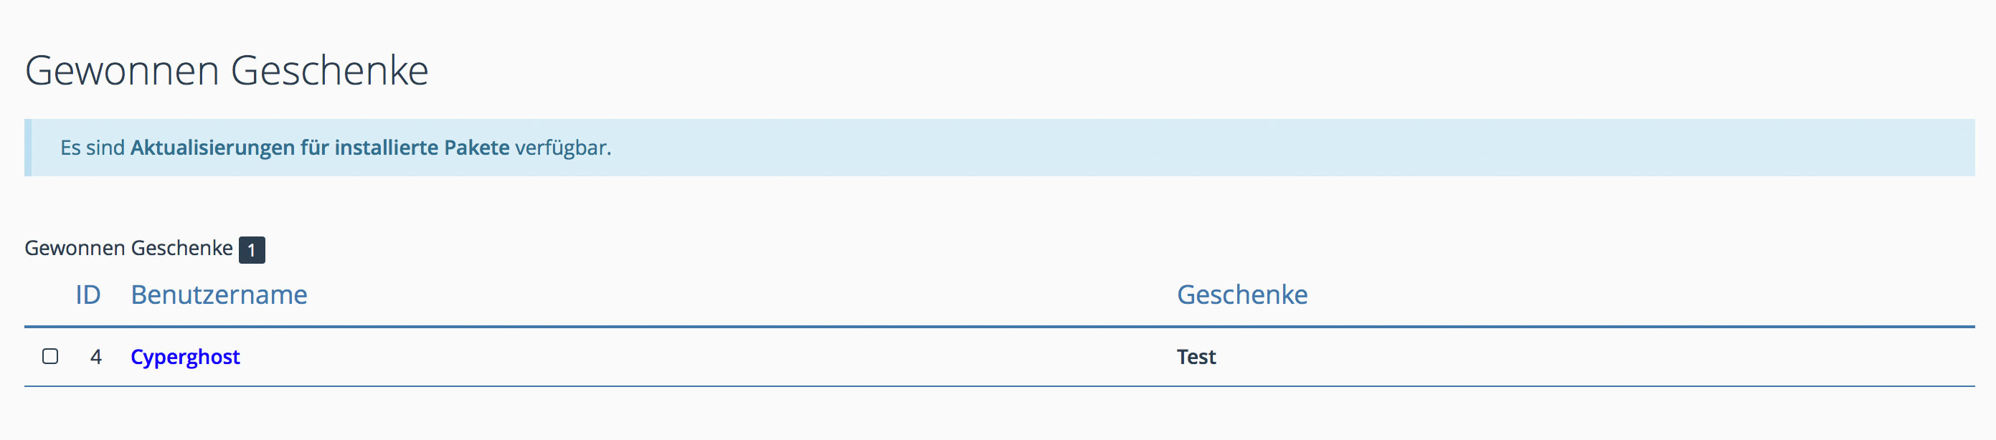This screenshot has height=440, width=1996.
Task: Tick the checkbox in the Cyperghost row
Action: point(50,356)
